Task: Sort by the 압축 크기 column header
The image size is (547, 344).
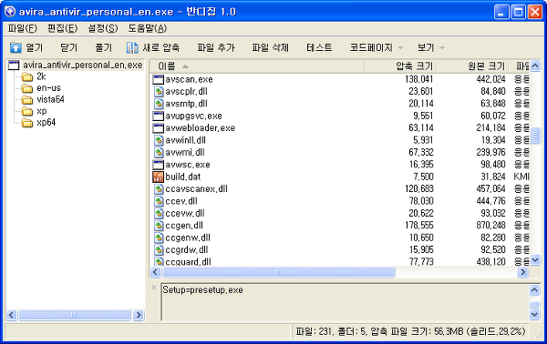Action: 400,66
